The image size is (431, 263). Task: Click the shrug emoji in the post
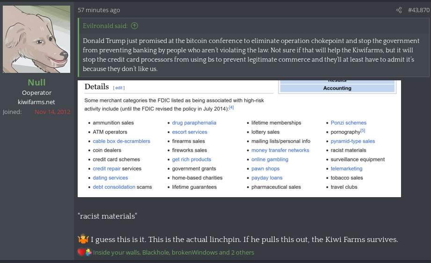83,239
